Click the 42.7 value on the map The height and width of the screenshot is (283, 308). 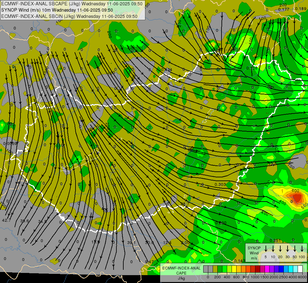click(6, 220)
